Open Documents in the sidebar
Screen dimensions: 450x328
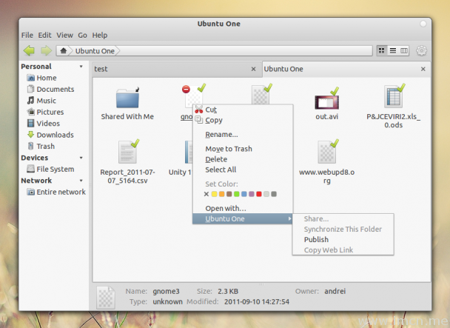coord(51,90)
